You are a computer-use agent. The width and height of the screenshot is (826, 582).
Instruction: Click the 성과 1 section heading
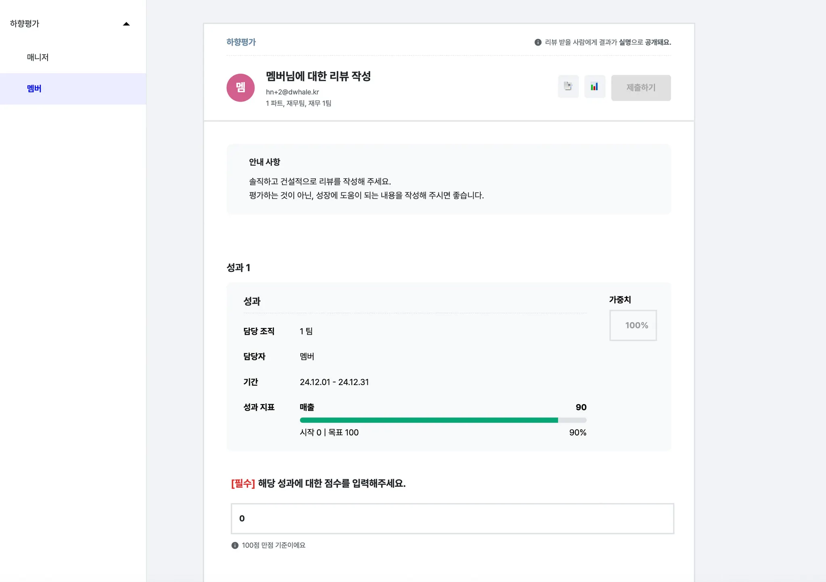[x=238, y=268]
